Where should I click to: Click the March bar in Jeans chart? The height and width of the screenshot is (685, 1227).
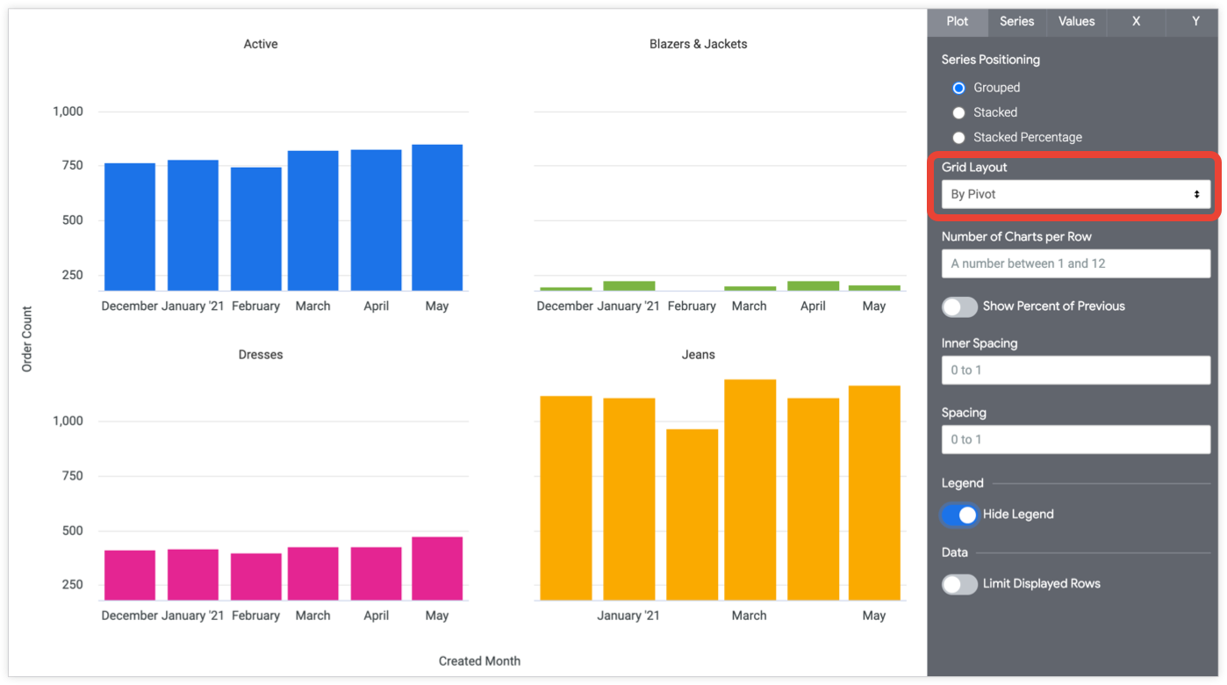click(x=749, y=487)
